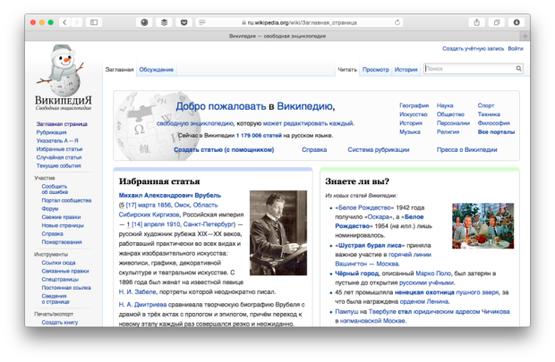Click the Ghostery extension icon in toolbar

pyautogui.click(x=144, y=22)
